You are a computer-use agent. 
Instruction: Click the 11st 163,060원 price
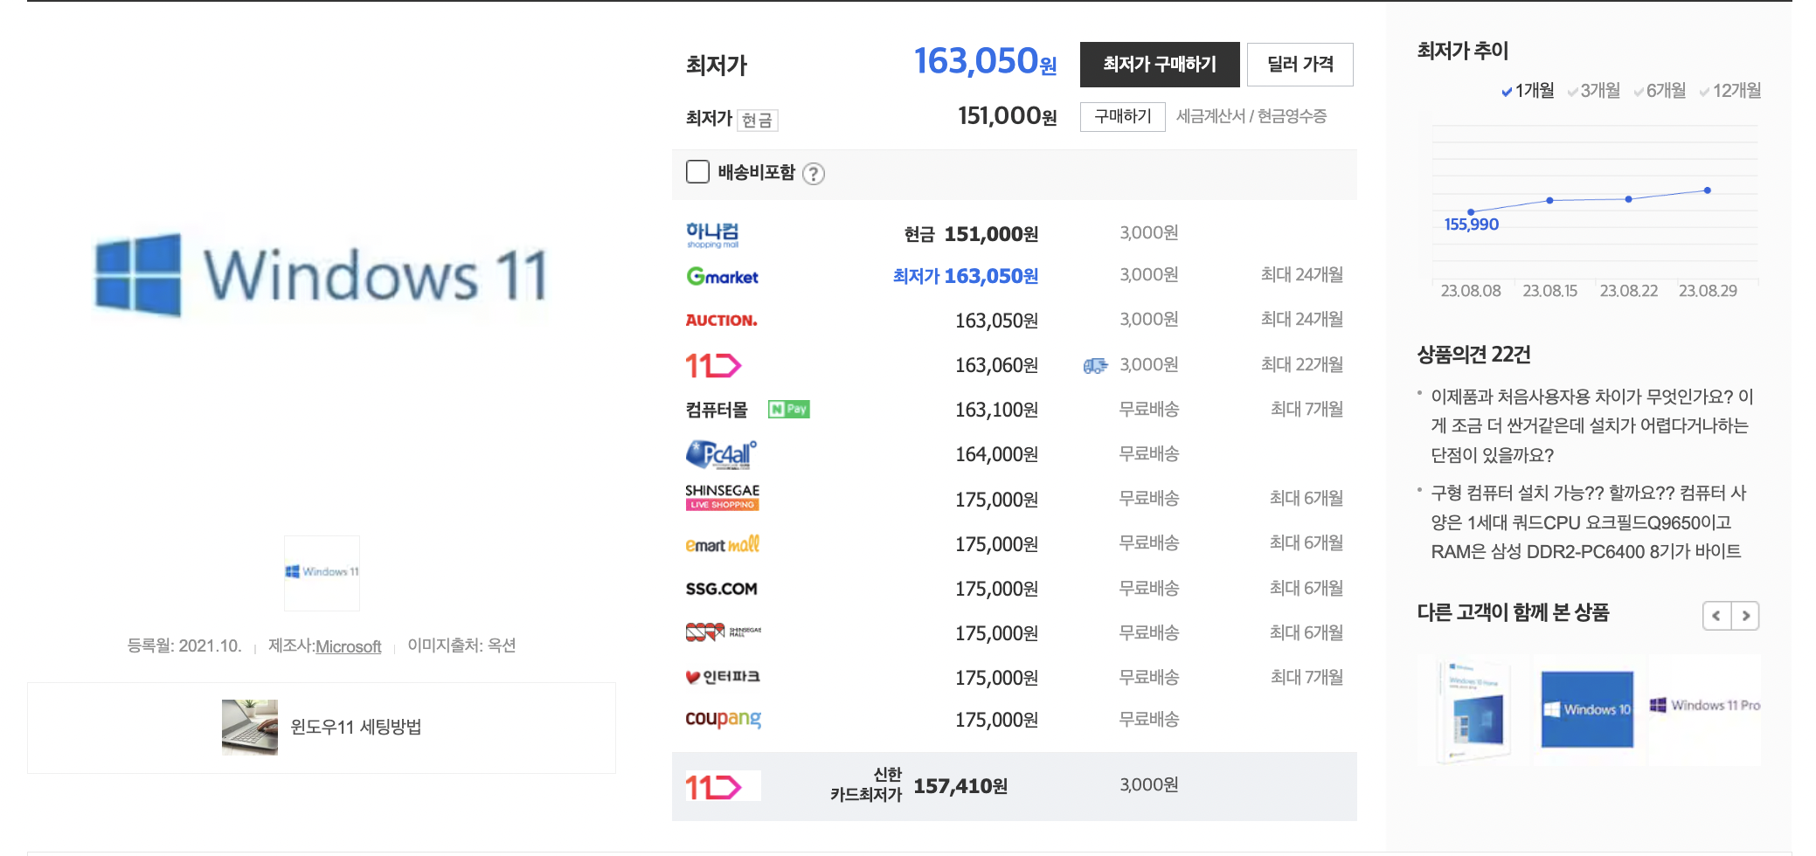(x=996, y=365)
